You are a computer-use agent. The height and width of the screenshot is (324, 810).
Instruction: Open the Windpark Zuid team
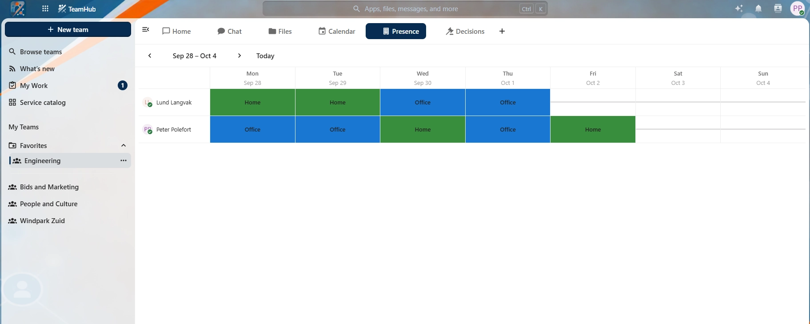[68, 221]
